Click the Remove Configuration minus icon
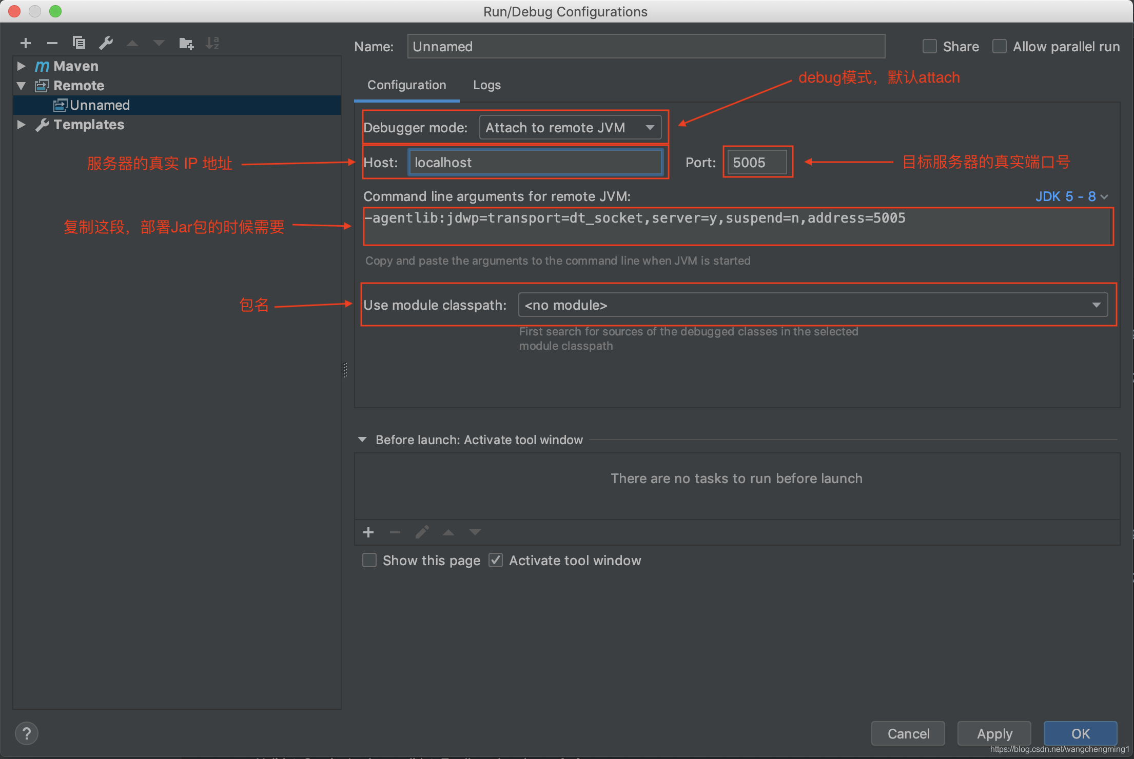The image size is (1134, 759). coord(52,44)
